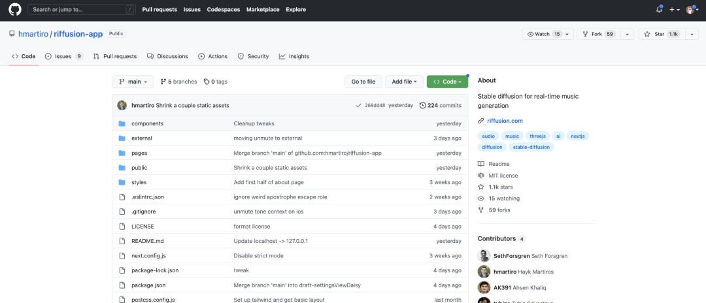The image size is (706, 303).
Task: Select the stable-diffusion topic tag
Action: coord(531,147)
